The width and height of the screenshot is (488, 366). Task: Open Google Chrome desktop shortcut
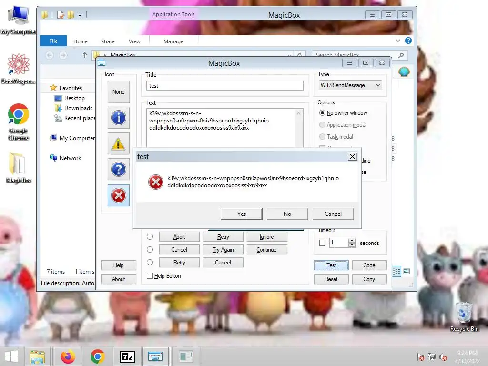tap(19, 122)
